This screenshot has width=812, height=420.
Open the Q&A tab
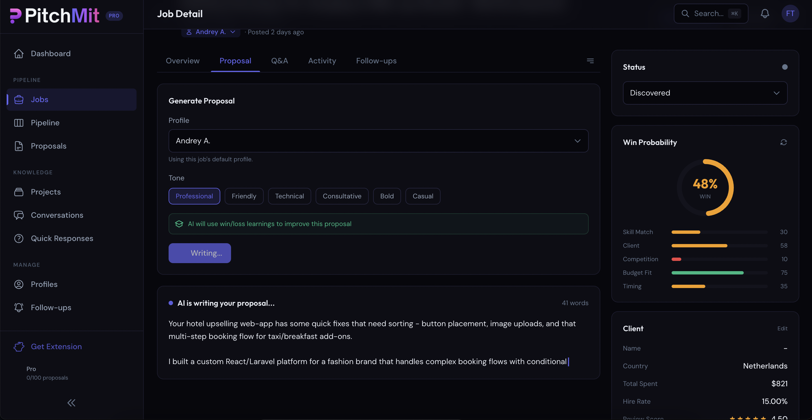click(x=279, y=61)
